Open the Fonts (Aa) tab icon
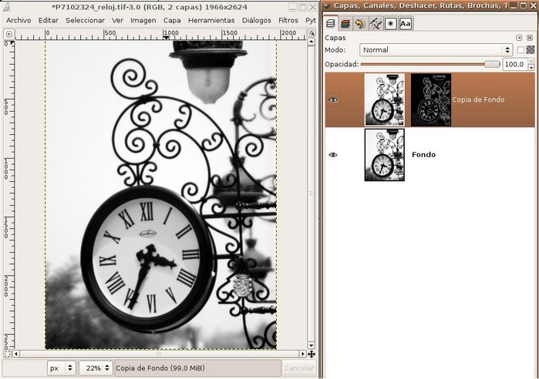Viewport: 539px width, 379px height. pos(406,24)
